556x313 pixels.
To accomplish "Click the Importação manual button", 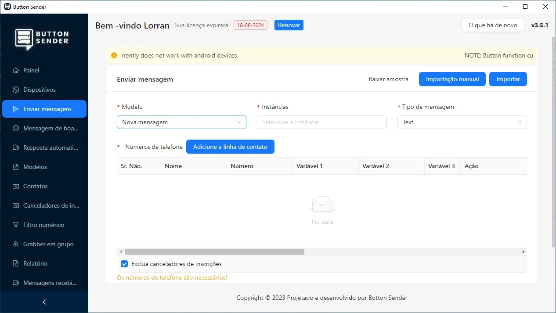I will 452,79.
